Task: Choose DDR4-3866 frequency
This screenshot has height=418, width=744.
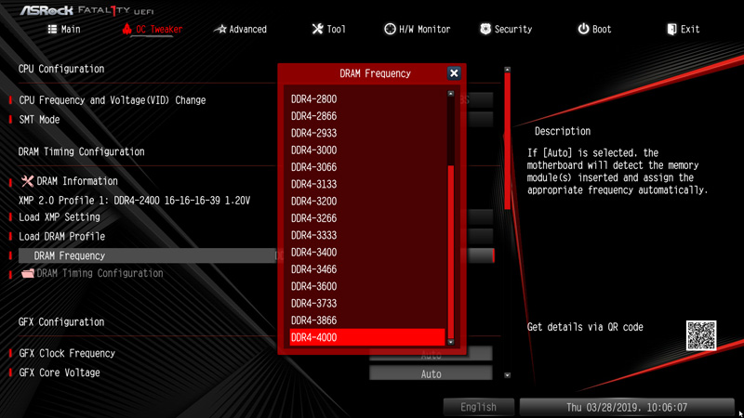Action: point(367,320)
